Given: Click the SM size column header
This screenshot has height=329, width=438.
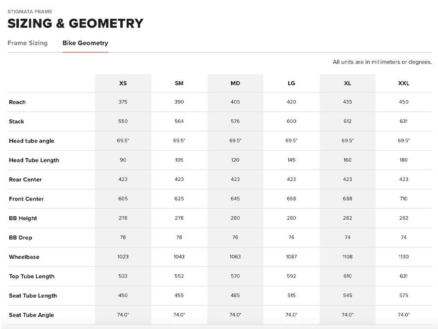Looking at the screenshot, I should pyautogui.click(x=179, y=83).
